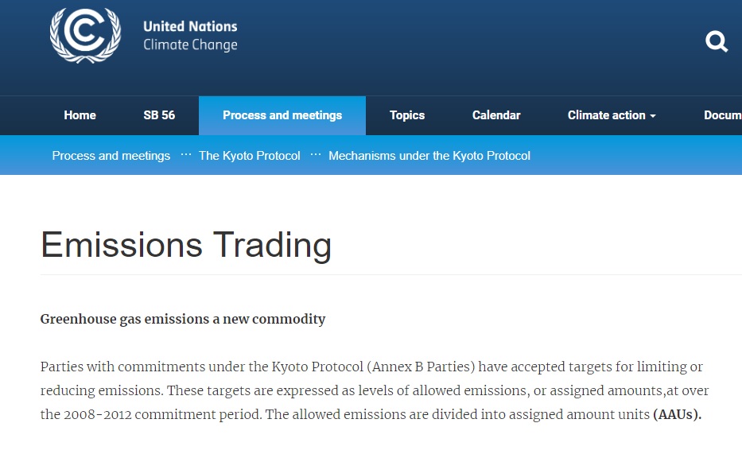Click the Greenhouse gas emissions subheading

pos(183,319)
